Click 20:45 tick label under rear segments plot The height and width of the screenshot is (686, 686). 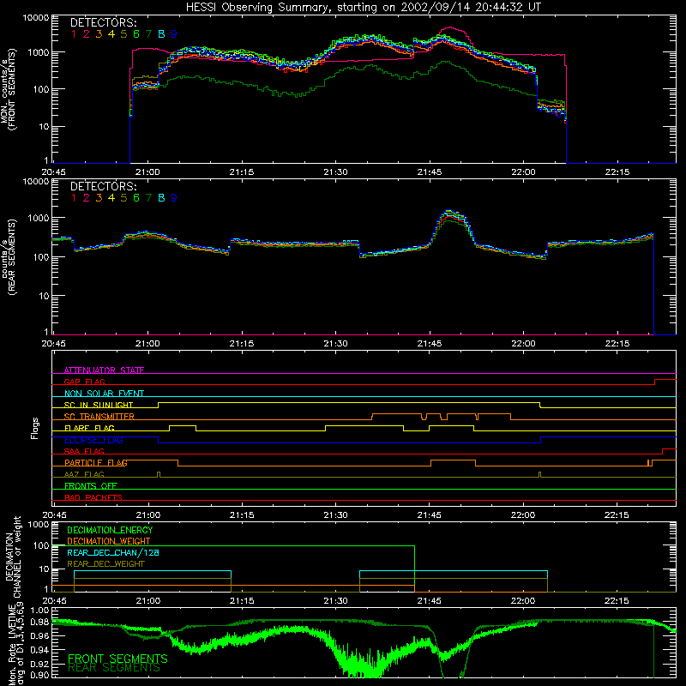54,344
